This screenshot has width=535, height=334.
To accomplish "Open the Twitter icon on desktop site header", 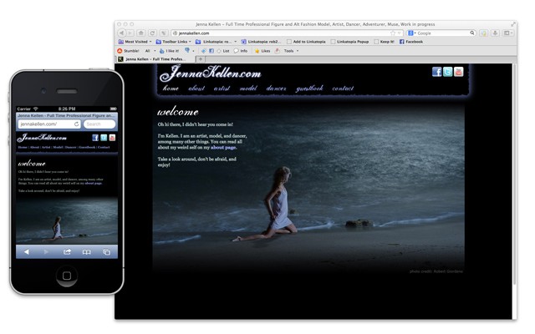I will click(x=447, y=72).
